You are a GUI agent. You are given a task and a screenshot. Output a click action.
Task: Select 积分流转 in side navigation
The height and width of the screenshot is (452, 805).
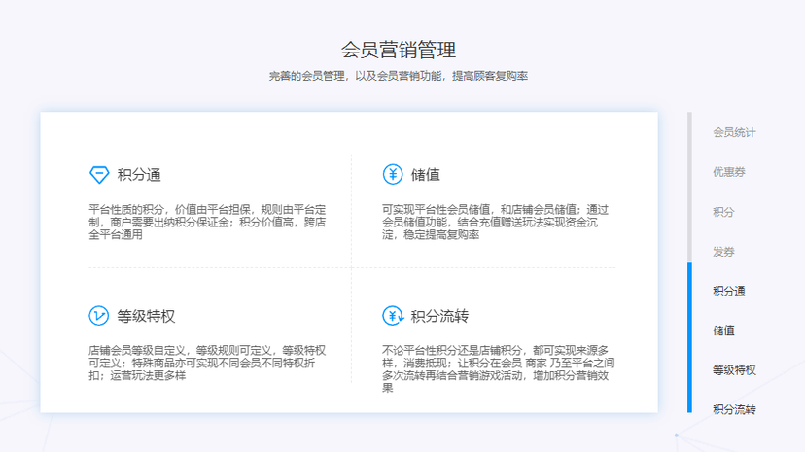click(734, 409)
